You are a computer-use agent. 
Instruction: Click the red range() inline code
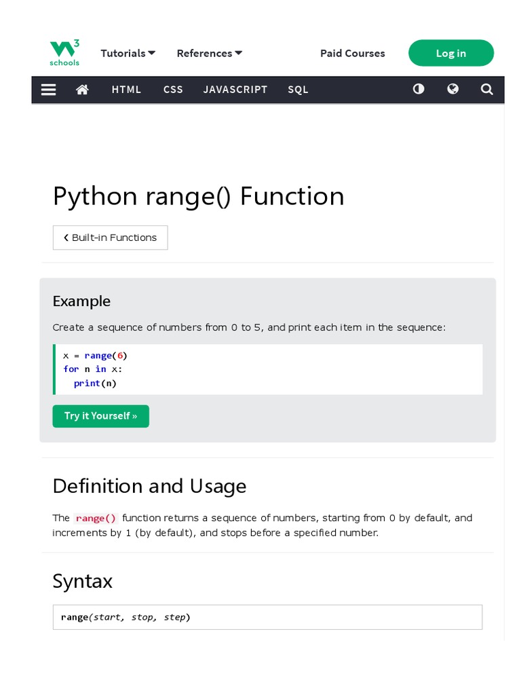tap(96, 518)
